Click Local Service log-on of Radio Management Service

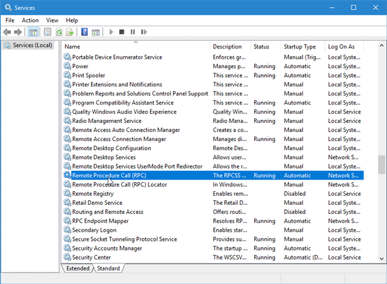344,121
